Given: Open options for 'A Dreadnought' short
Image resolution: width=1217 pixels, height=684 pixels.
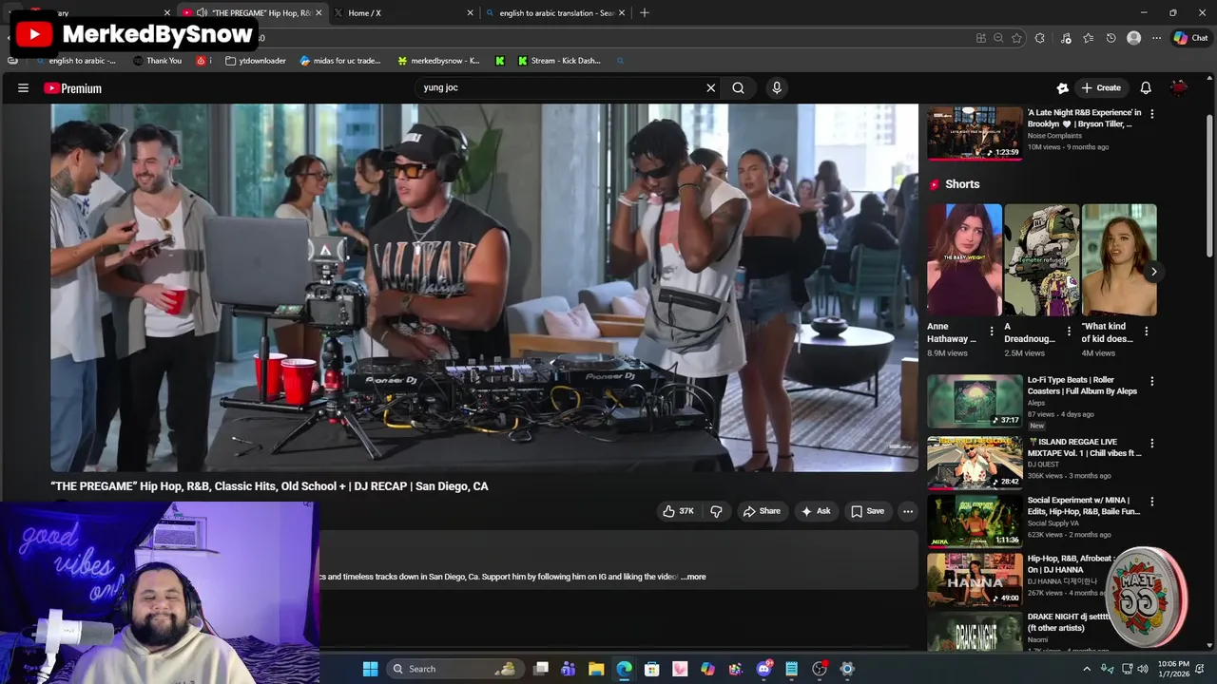Looking at the screenshot, I should [1069, 332].
